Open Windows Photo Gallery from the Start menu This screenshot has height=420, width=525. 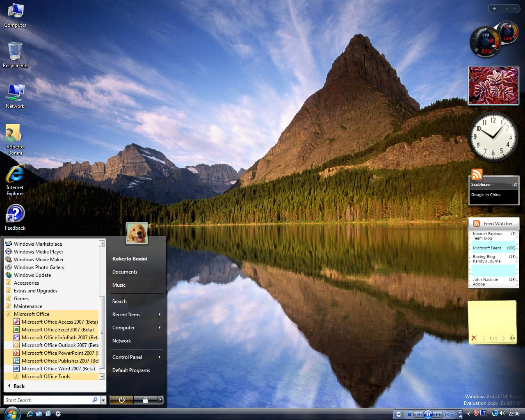pos(39,267)
